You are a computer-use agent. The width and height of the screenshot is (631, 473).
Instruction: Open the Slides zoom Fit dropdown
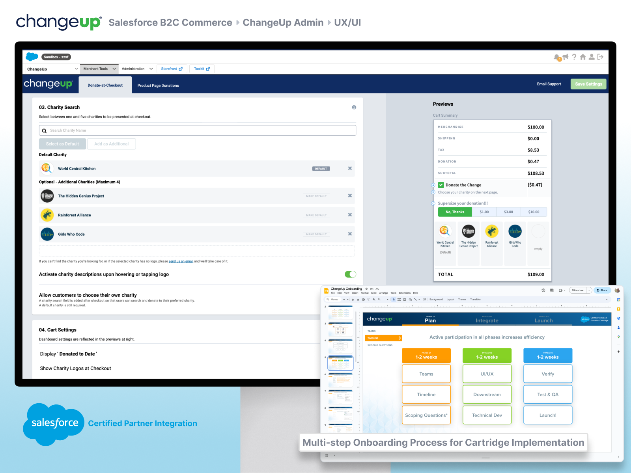pyautogui.click(x=383, y=300)
